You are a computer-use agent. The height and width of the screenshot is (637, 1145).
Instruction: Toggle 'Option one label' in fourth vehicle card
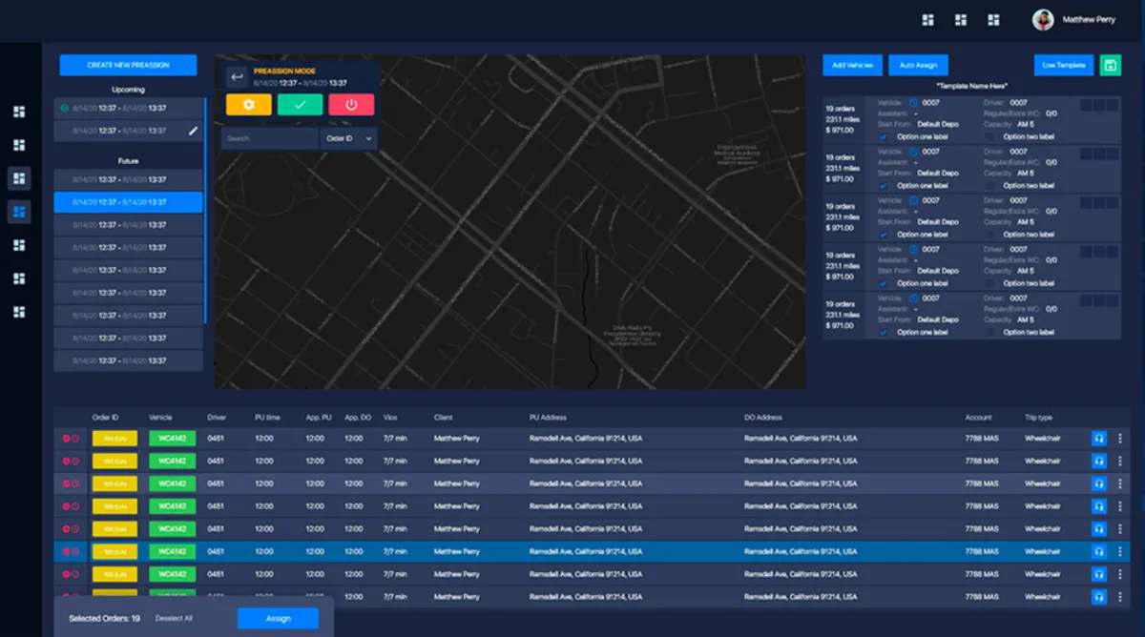(x=883, y=283)
